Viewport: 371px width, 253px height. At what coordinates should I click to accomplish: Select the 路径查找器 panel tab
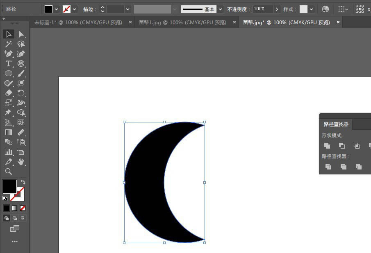pyautogui.click(x=336, y=124)
